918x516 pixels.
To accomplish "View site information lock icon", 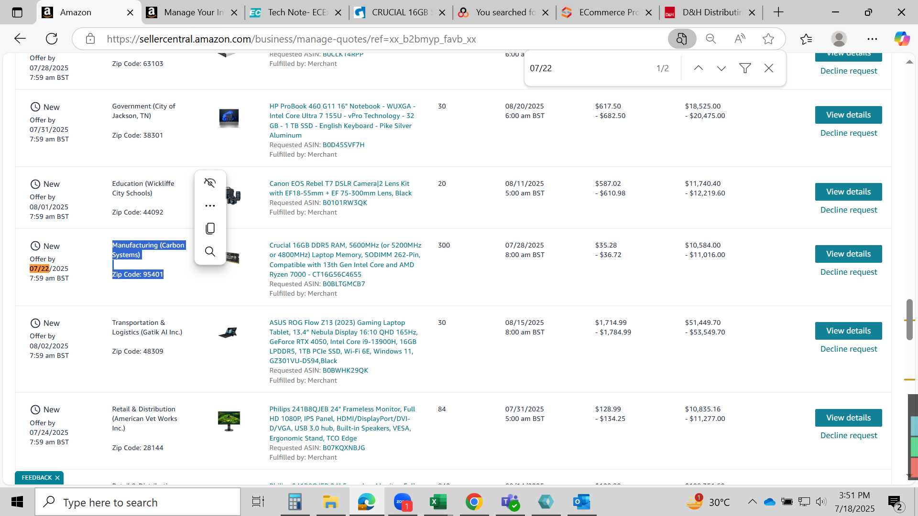I will tap(90, 39).
